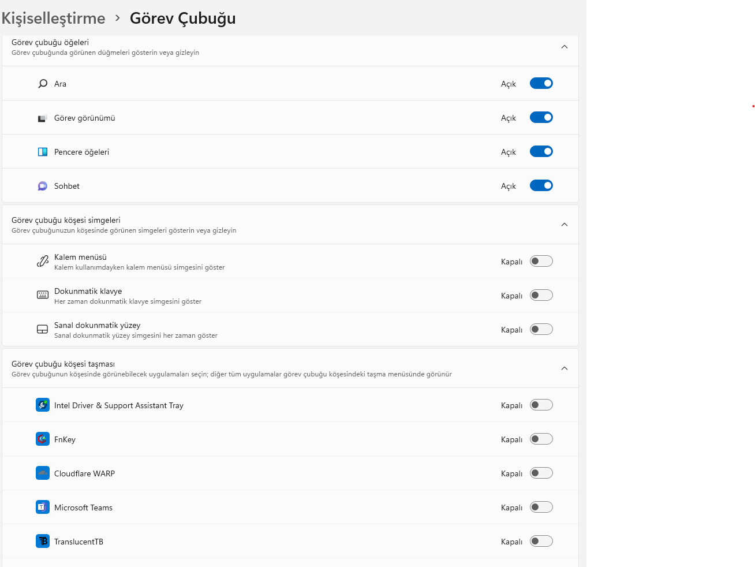Click the Görev Çubuğu page title
The image size is (755, 567).
click(x=182, y=18)
